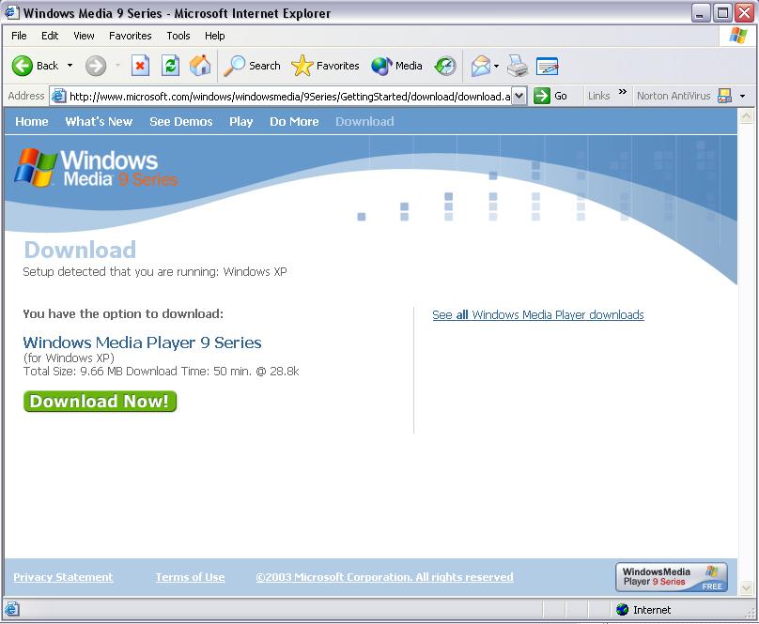Stop page loading with red X icon
This screenshot has width=759, height=624.
click(x=140, y=66)
